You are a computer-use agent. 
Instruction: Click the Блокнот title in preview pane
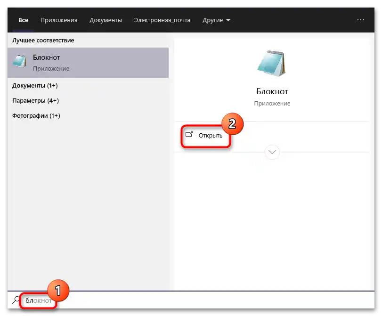point(272,91)
